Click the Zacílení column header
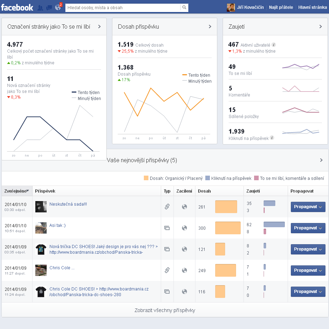This screenshot has width=329, height=329. coord(184,191)
